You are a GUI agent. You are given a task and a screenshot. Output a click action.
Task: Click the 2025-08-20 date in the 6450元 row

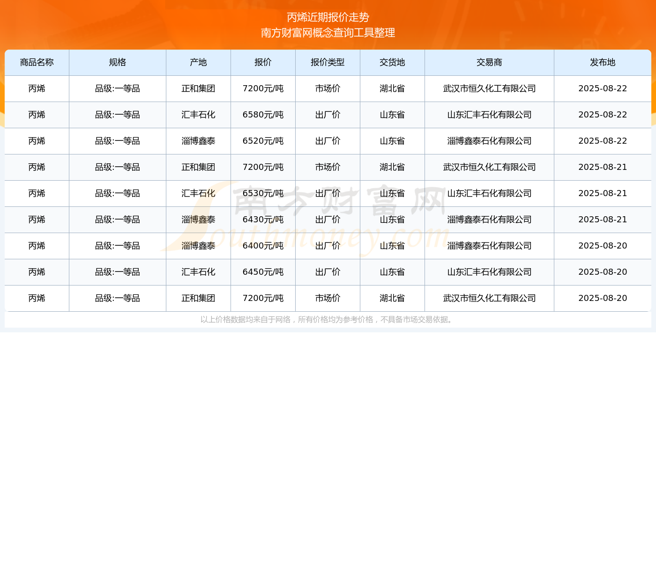(603, 272)
